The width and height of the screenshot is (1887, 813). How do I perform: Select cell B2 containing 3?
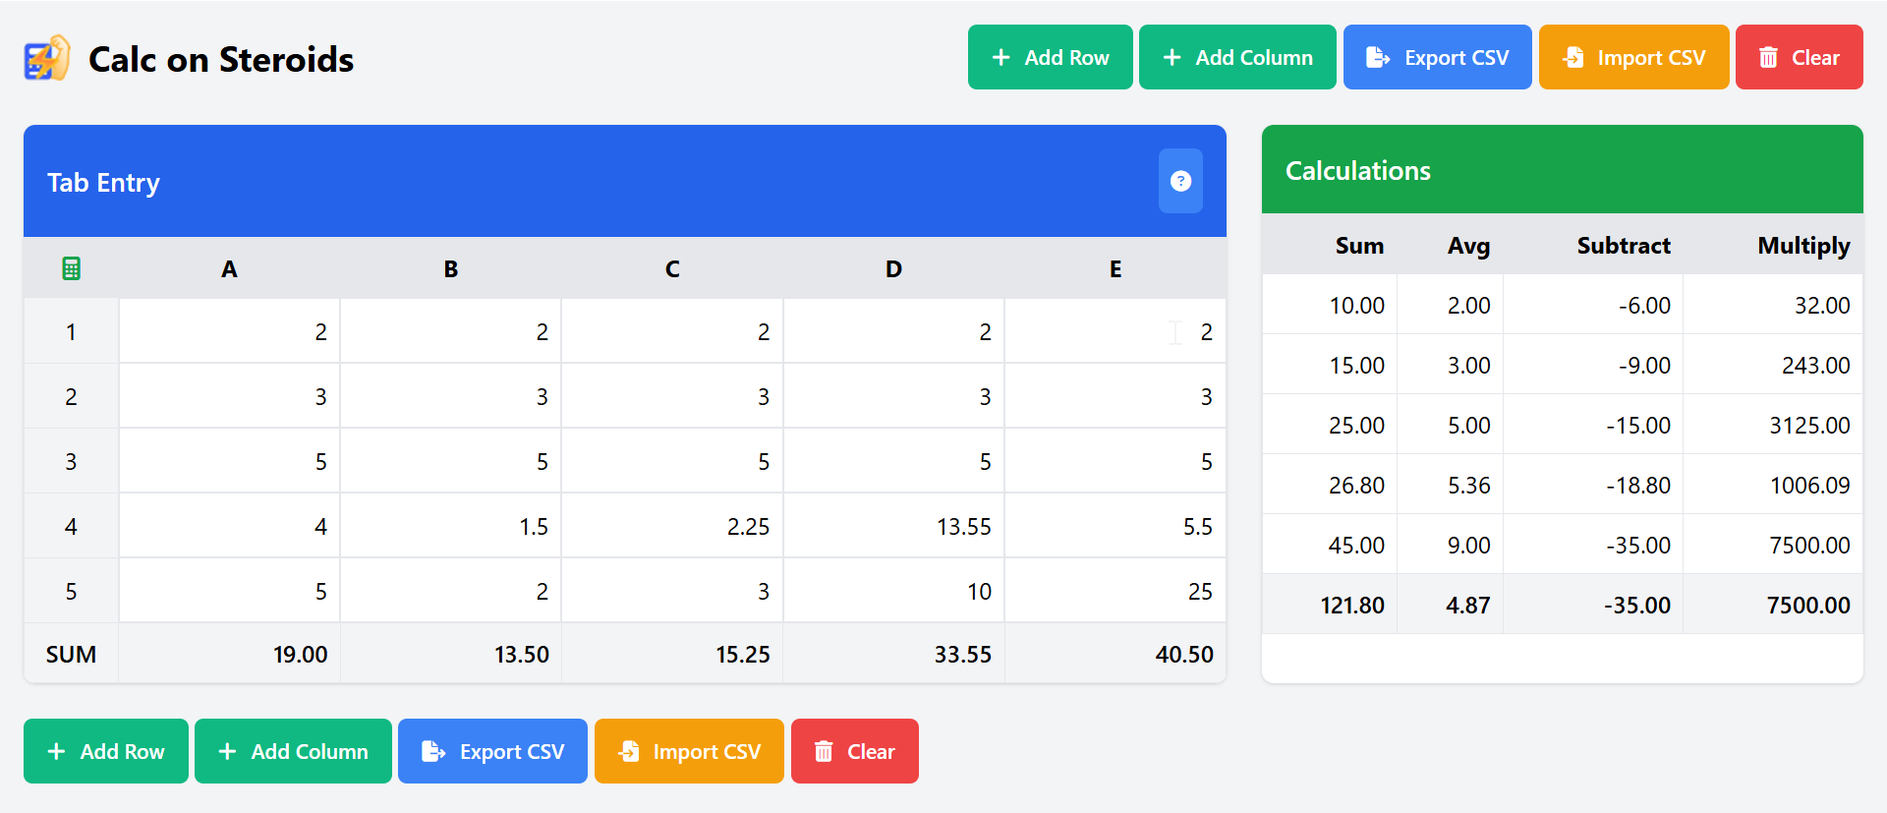click(x=450, y=396)
